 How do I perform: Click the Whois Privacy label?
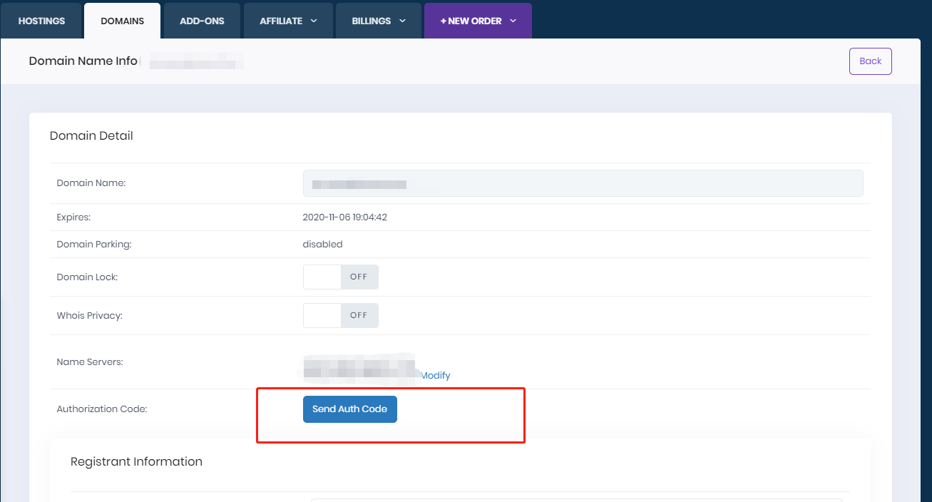coord(89,315)
